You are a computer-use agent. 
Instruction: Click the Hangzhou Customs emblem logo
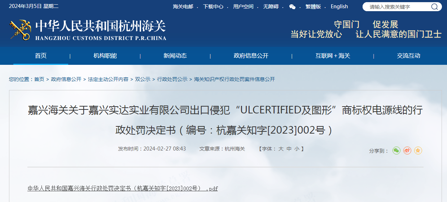click(20, 30)
